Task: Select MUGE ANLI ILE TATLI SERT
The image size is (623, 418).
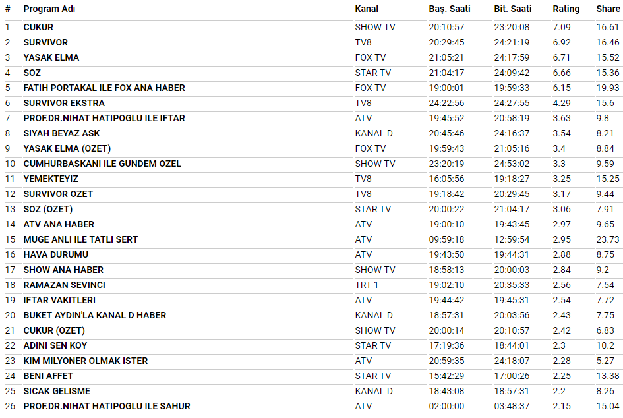Action: (80, 239)
